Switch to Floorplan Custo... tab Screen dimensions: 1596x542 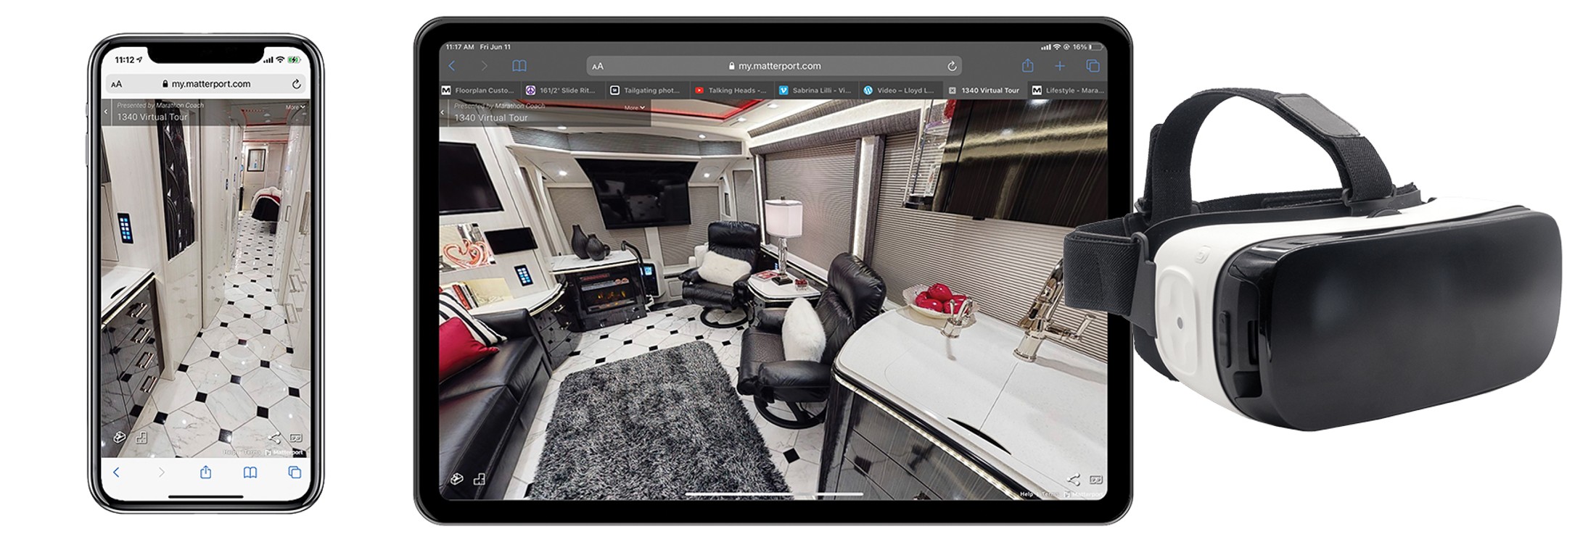(479, 91)
